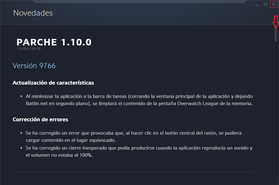Select the Versión 9766 heading

click(34, 66)
